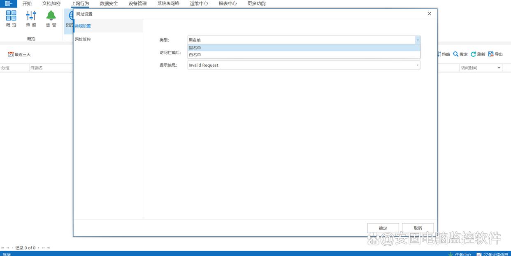Open the application menu icon at top-left

(x=8, y=4)
